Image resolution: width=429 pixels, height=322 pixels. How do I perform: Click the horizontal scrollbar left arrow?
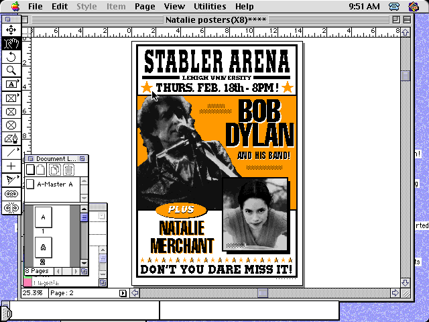[135, 293]
